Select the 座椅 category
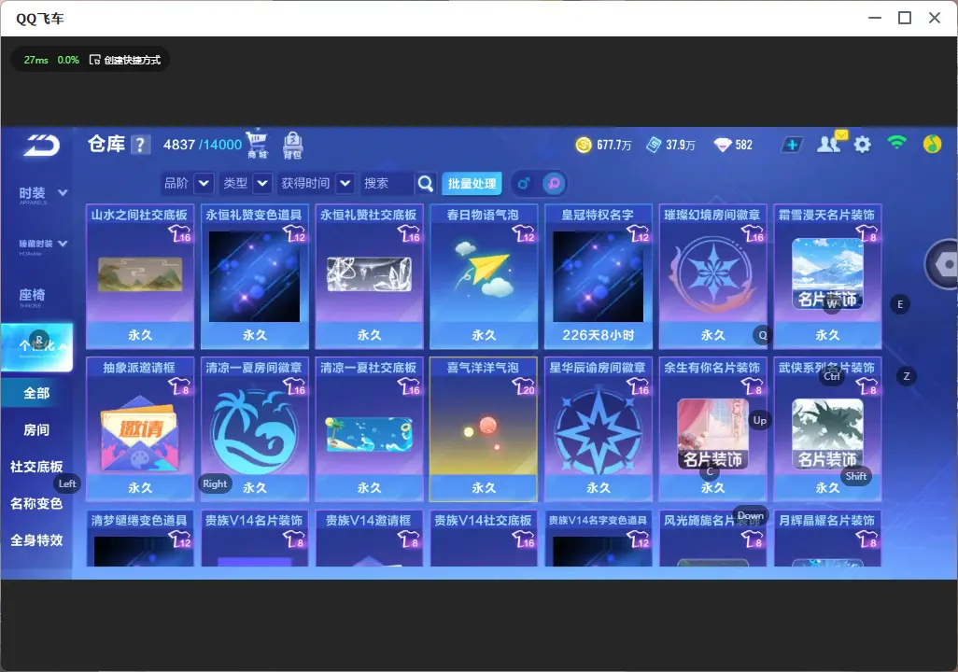 click(x=32, y=296)
